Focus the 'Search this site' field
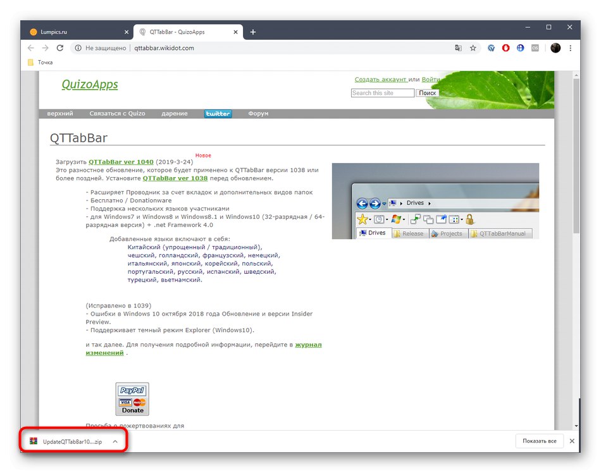This screenshot has height=473, width=601. pyautogui.click(x=383, y=93)
